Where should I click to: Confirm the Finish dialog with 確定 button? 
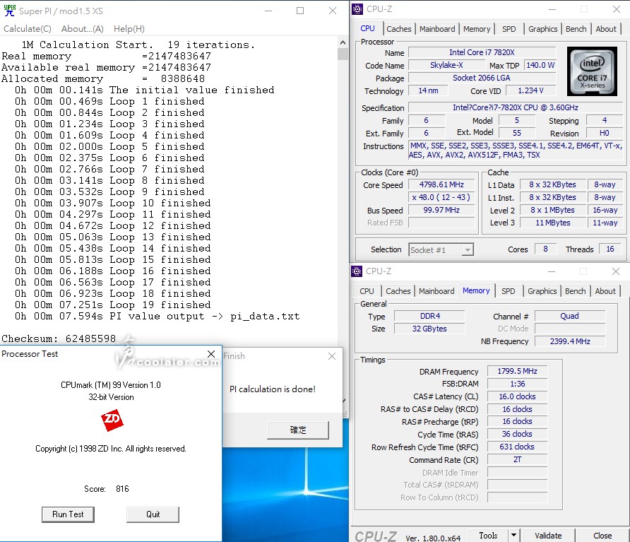pyautogui.click(x=298, y=430)
